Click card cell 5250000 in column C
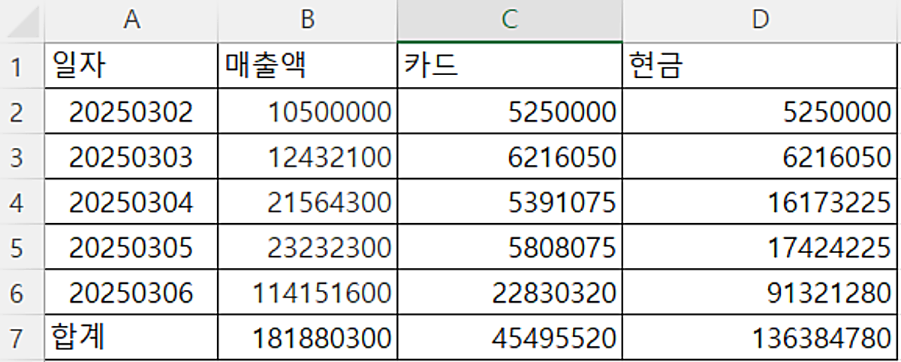This screenshot has width=901, height=362. (x=510, y=111)
